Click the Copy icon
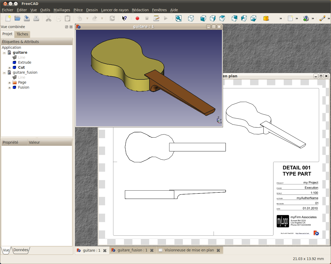Image resolution: width=331 pixels, height=264 pixels. click(x=58, y=18)
